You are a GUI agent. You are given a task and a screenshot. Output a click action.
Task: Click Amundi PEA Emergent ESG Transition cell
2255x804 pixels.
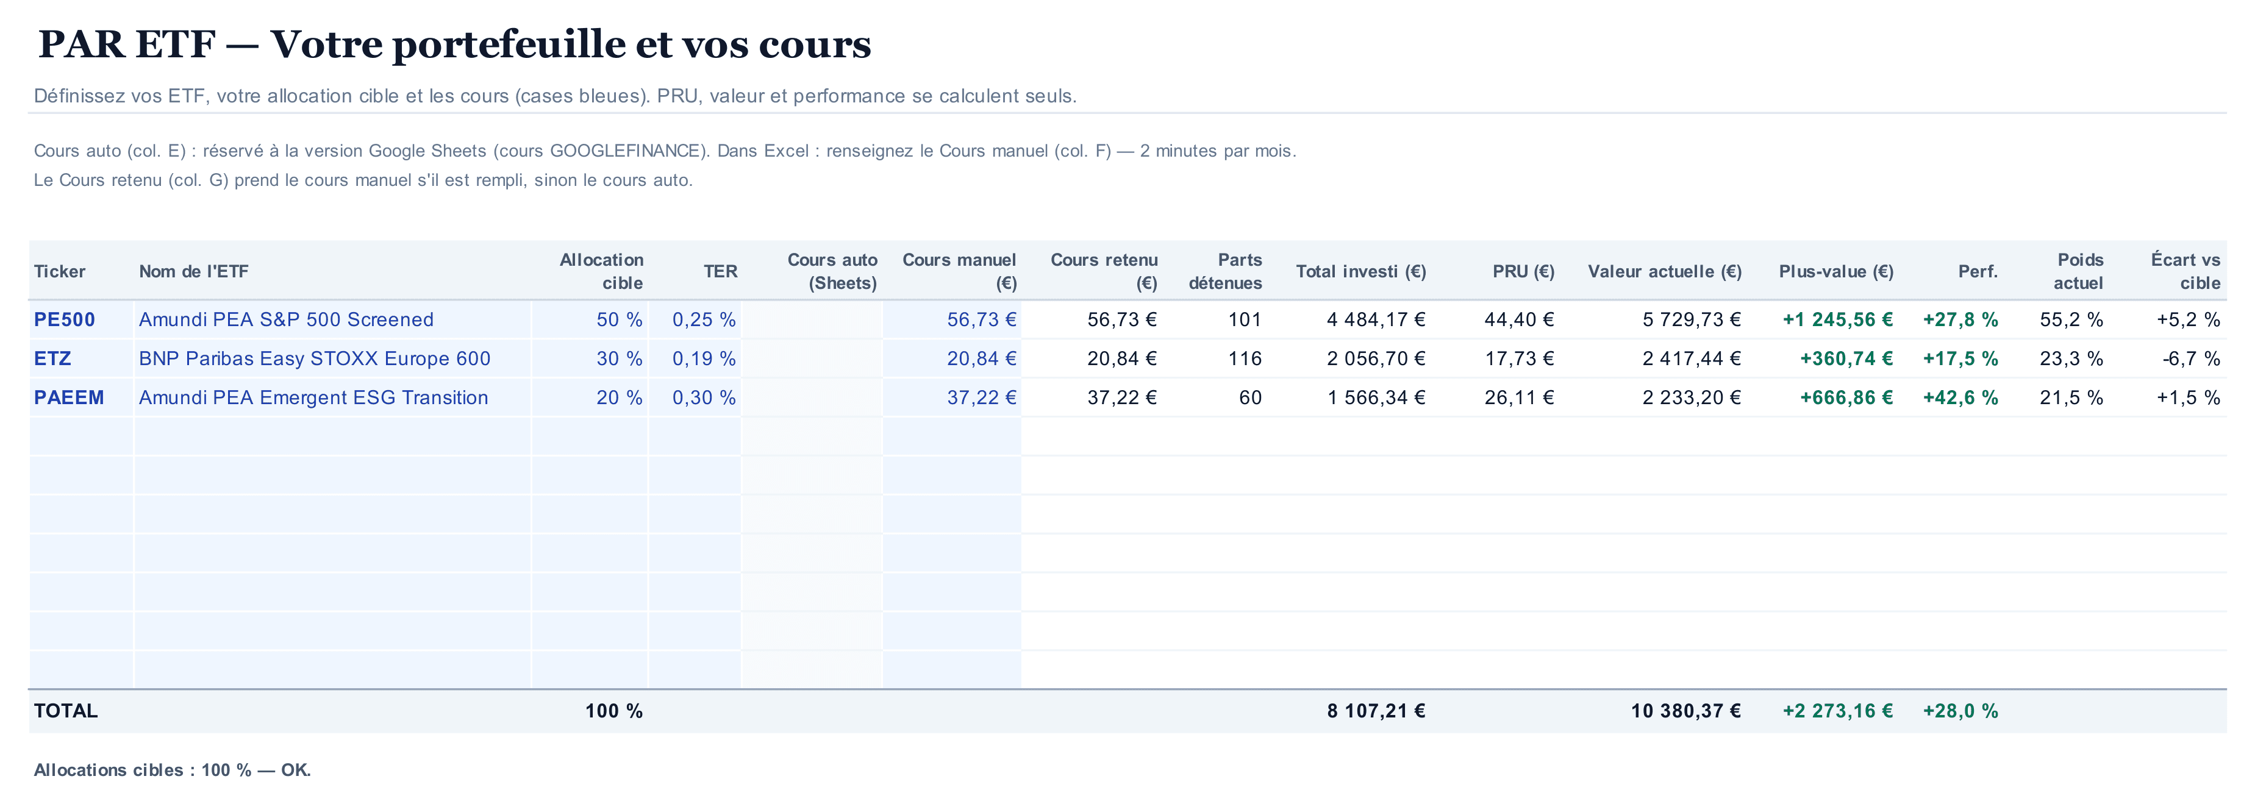click(x=333, y=397)
